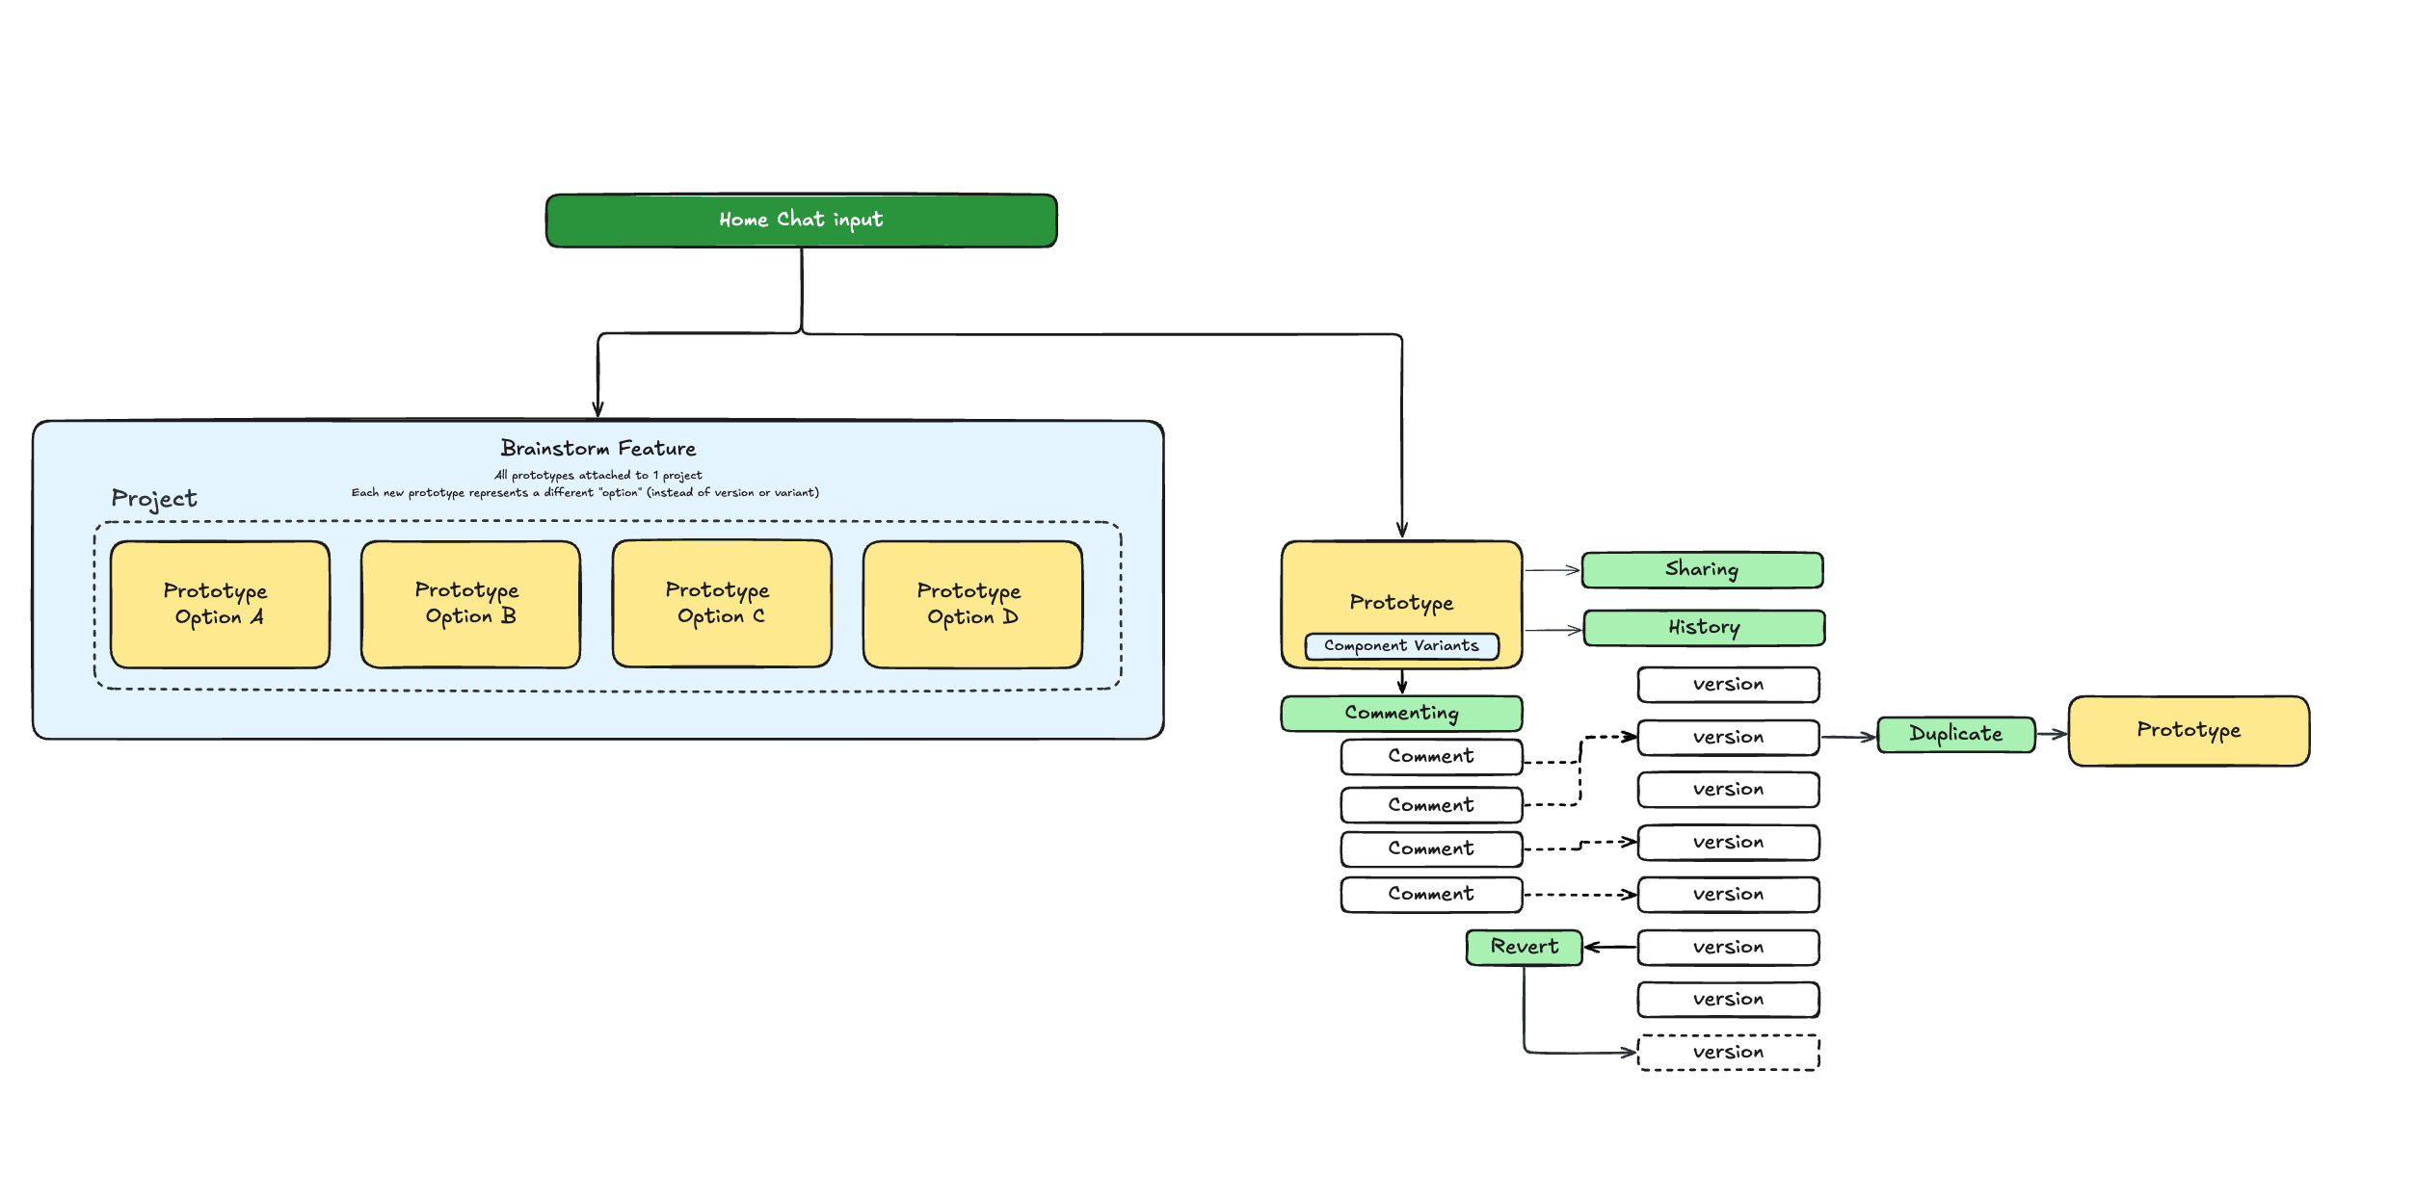Click the Component Variants chip
The width and height of the screenshot is (2415, 1200).
pyautogui.click(x=1401, y=646)
